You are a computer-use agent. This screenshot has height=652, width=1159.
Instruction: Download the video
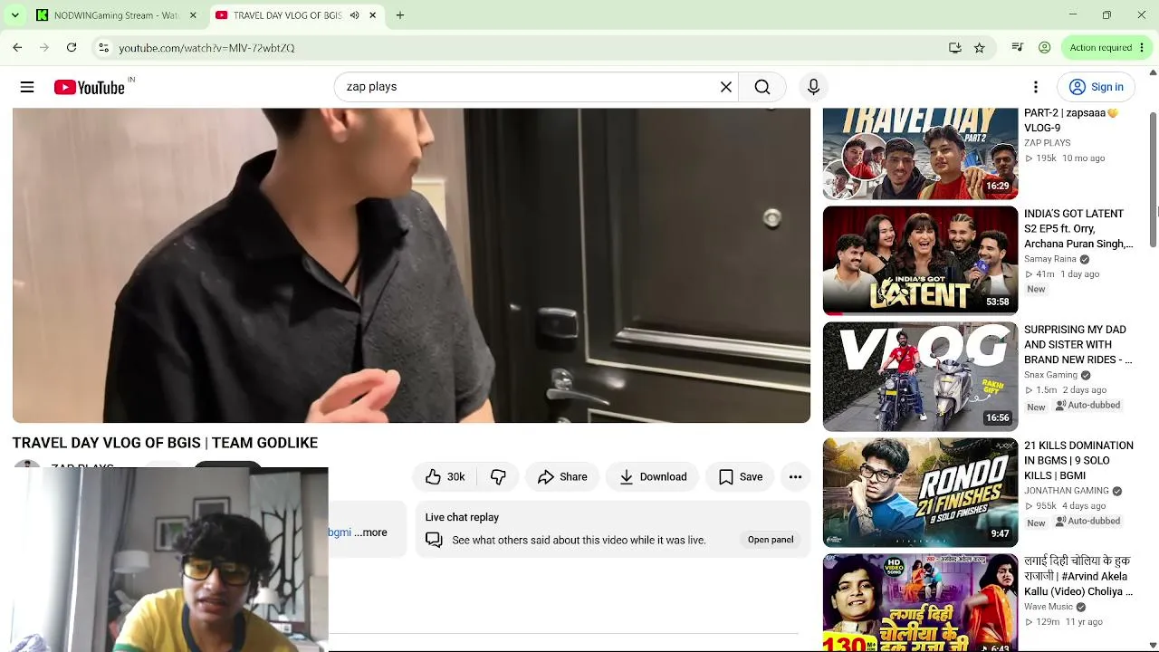point(653,477)
